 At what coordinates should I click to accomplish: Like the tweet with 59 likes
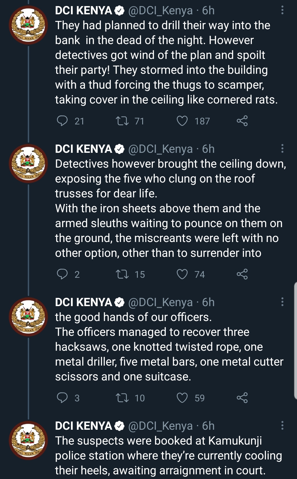click(182, 398)
